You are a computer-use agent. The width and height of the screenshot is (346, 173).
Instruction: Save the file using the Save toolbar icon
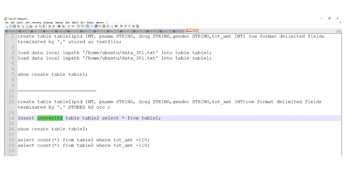click(14, 26)
